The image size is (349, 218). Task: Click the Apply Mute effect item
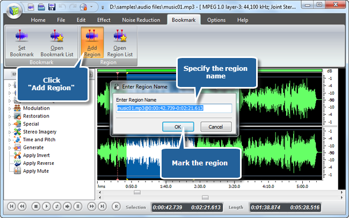pos(36,171)
